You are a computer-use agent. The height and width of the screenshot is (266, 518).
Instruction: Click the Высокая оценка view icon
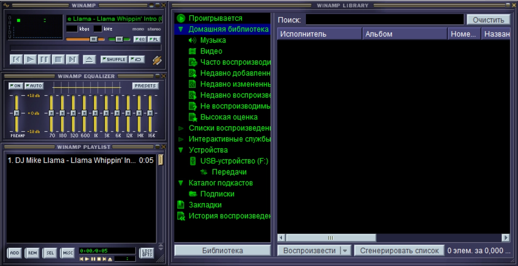point(192,117)
